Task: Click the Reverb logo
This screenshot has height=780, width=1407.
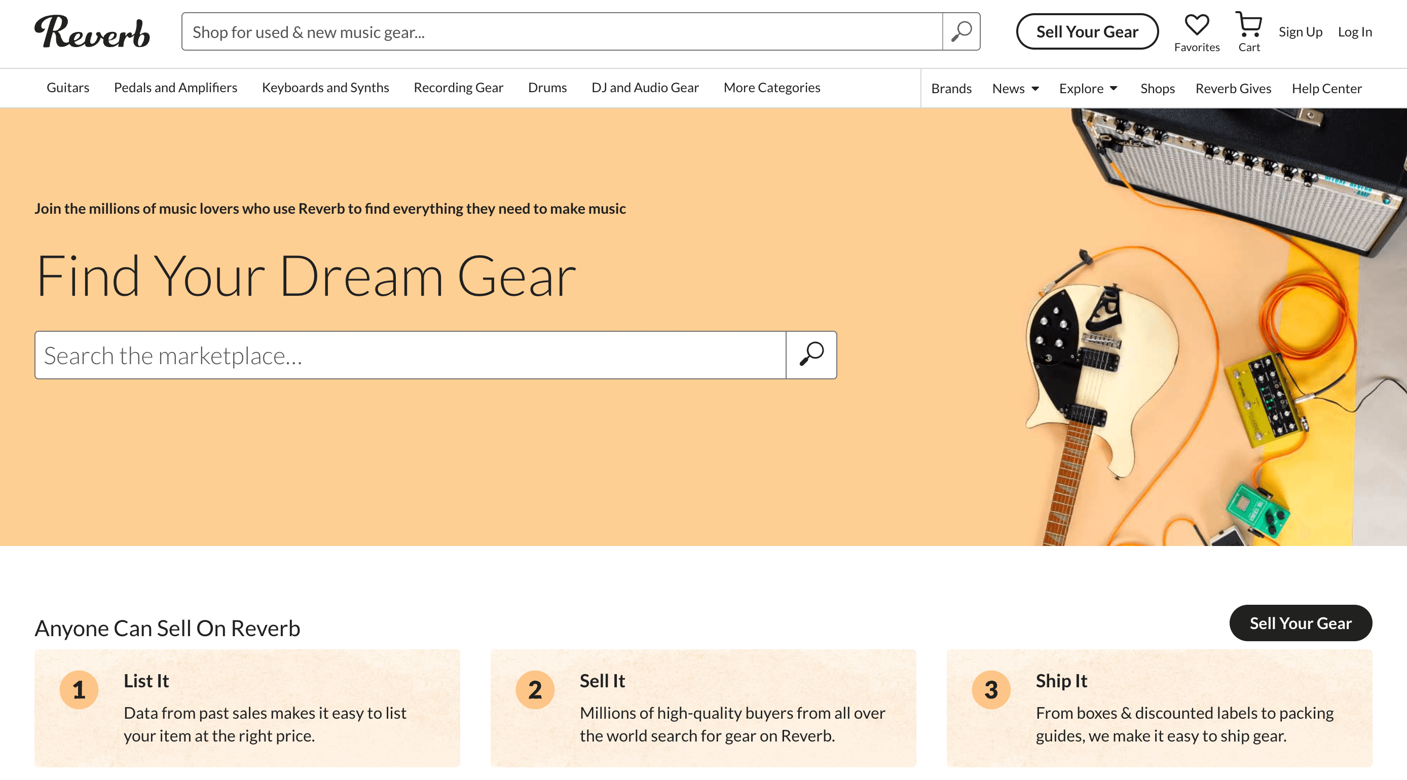Action: tap(92, 32)
